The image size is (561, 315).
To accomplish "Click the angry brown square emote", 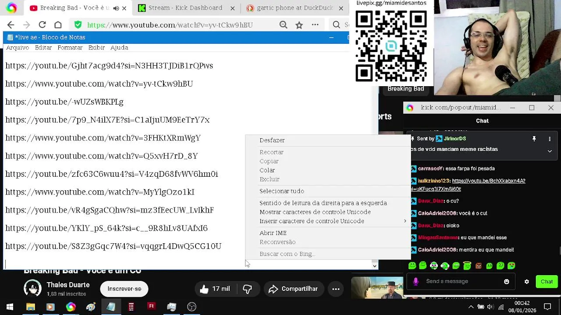I will 478,266.
